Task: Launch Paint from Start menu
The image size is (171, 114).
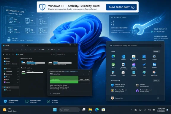Action: 144,73
